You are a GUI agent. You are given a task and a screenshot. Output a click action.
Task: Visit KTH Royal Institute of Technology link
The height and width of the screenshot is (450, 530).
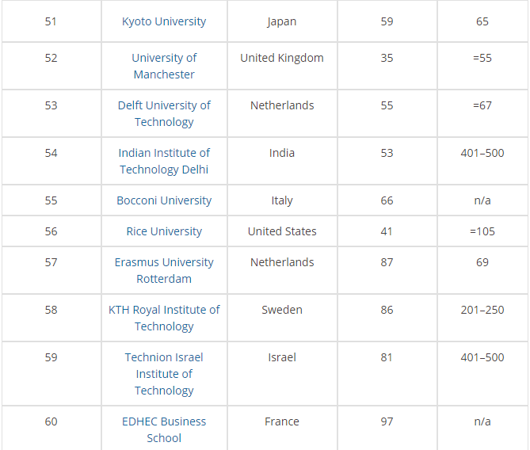click(x=164, y=318)
